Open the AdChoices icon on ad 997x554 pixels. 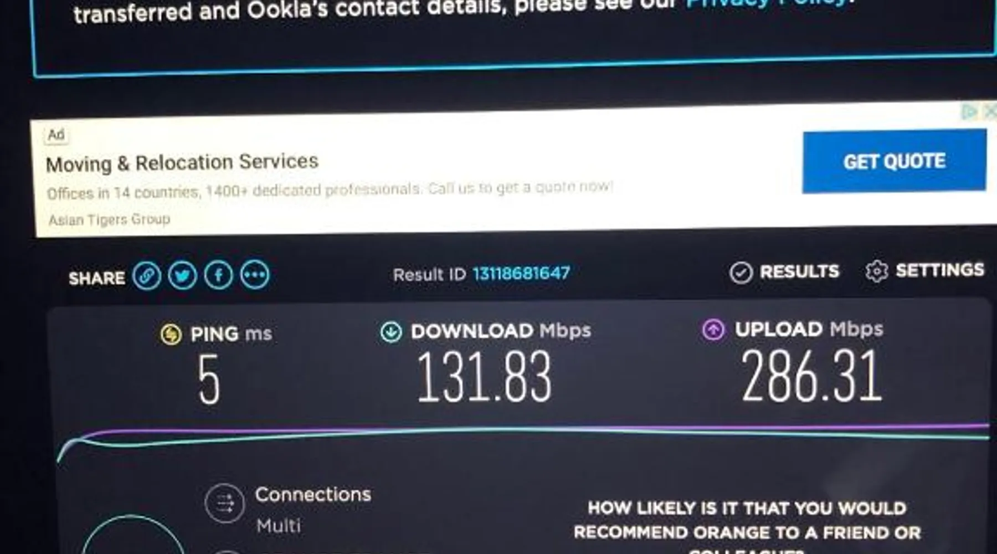click(969, 112)
